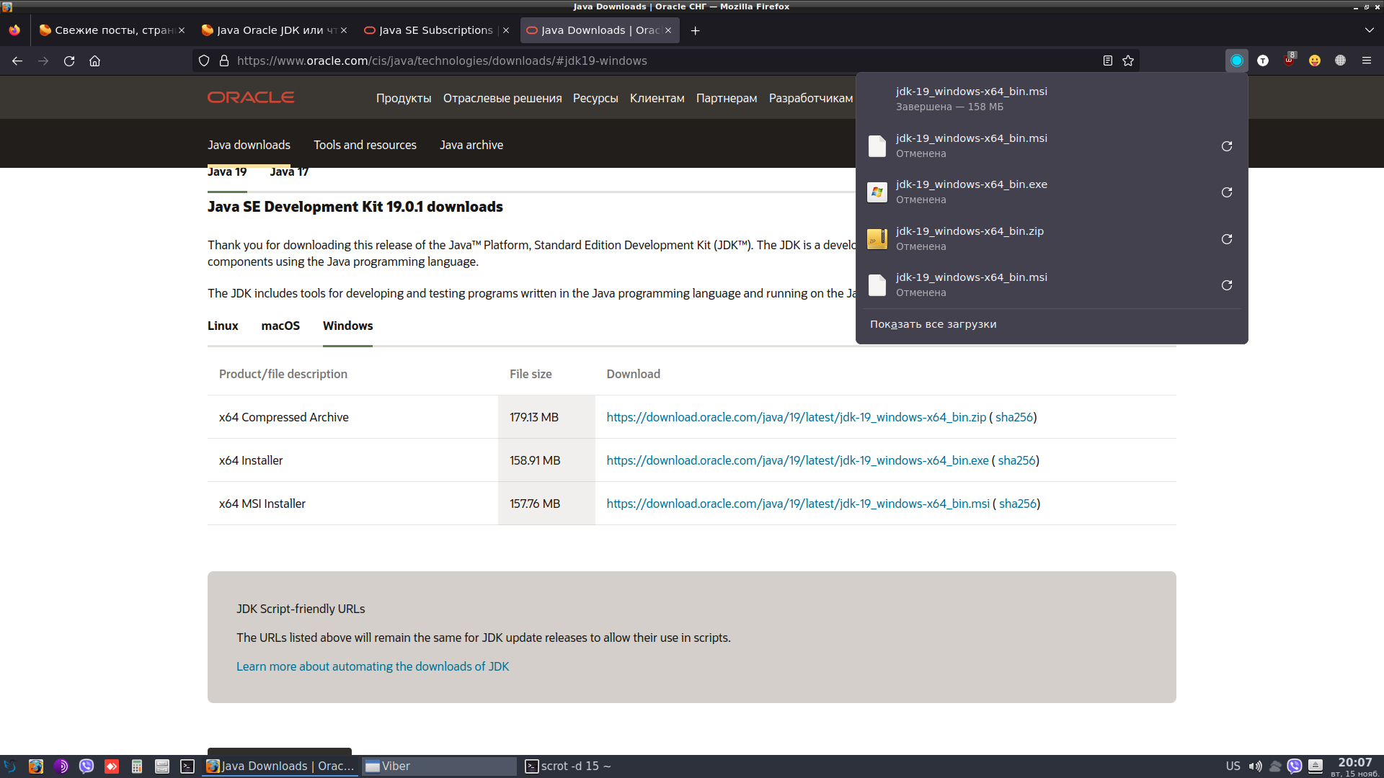Image resolution: width=1384 pixels, height=778 pixels.
Task: Select the Linux platform tab
Action: (x=223, y=326)
